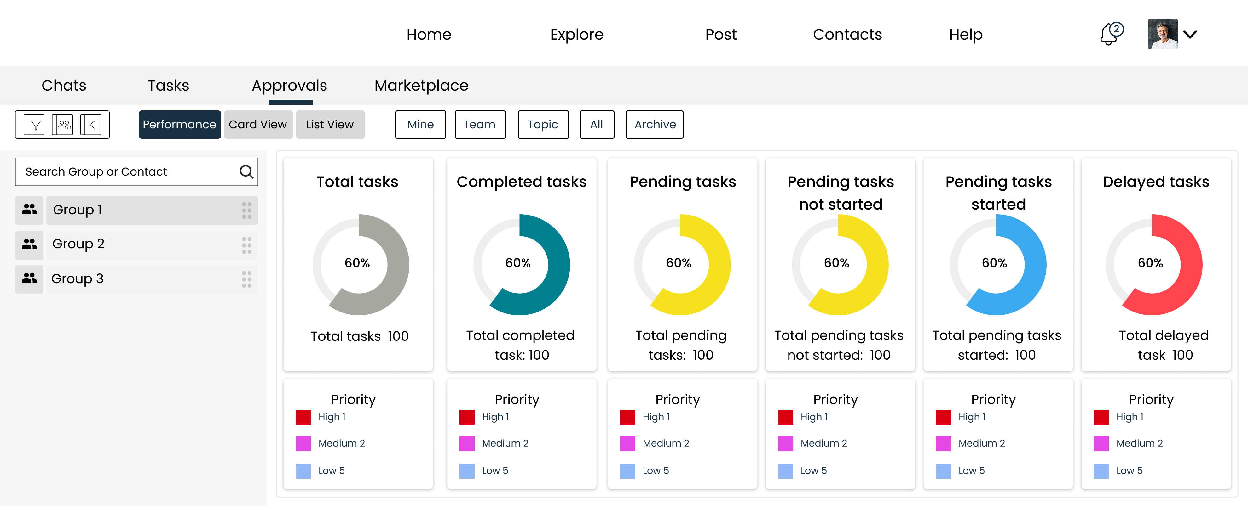Select the groups/contacts panel icon

click(62, 124)
